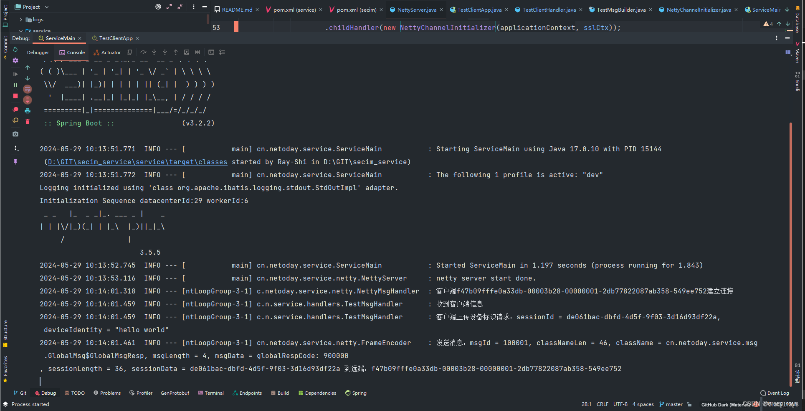805x411 pixels.
Task: Switch to the Debugger tab
Action: (38, 53)
